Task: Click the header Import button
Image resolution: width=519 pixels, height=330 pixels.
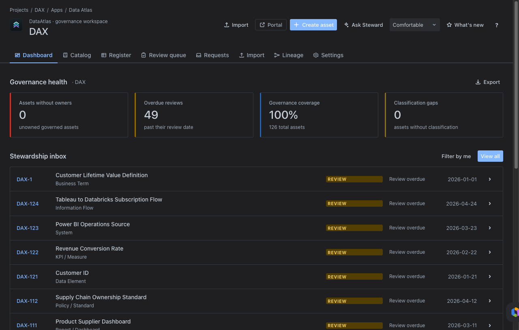Action: point(236,25)
